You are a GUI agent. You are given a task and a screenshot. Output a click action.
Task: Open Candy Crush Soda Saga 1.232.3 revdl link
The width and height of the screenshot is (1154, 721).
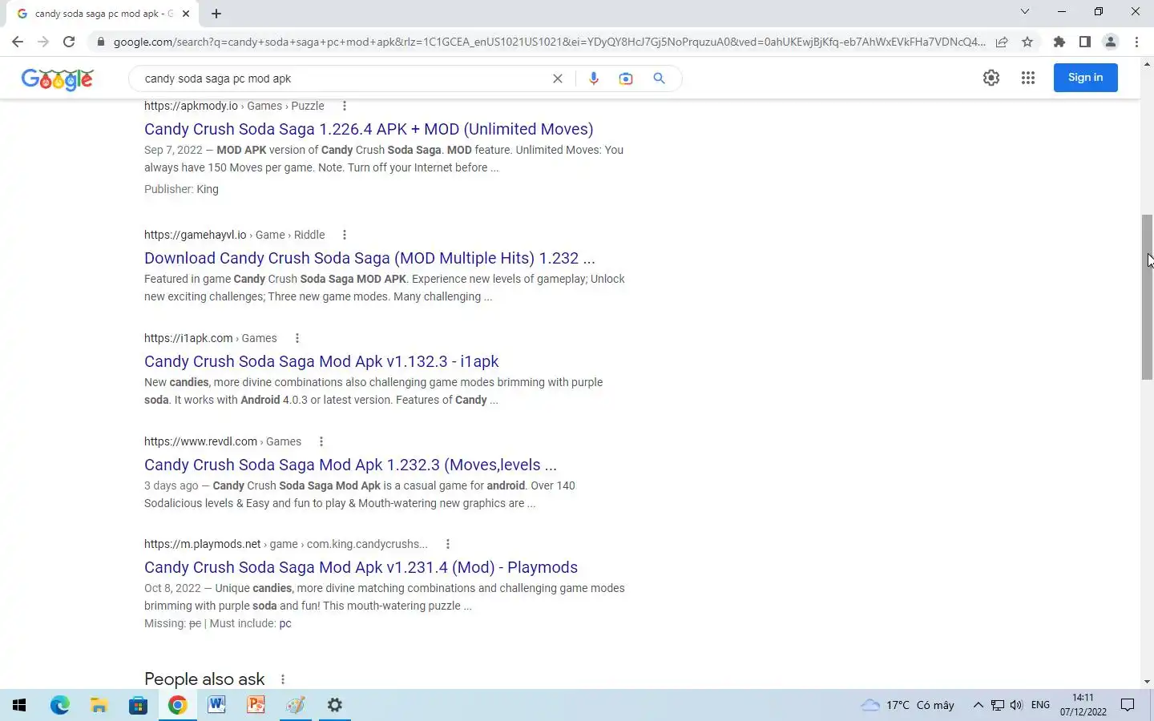(350, 465)
